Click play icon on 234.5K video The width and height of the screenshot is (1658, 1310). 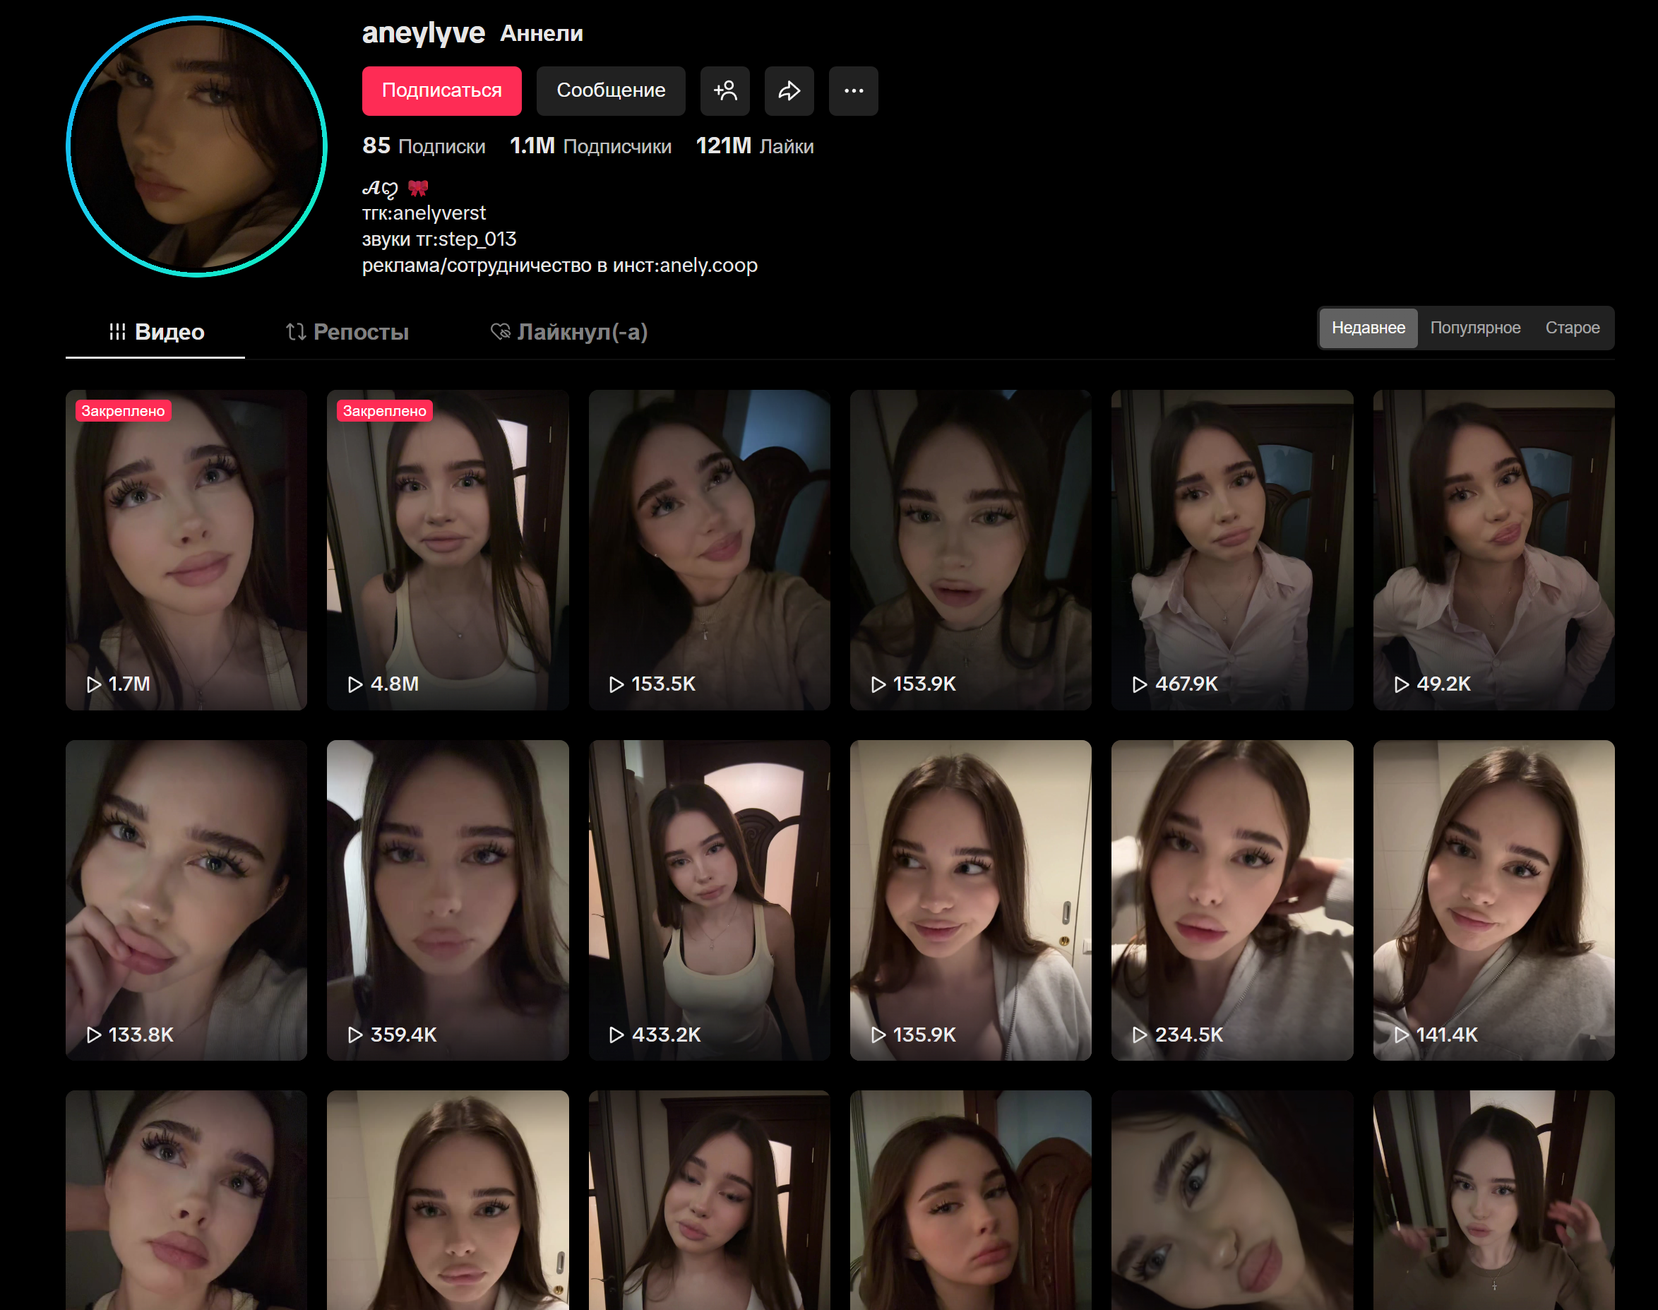[x=1140, y=1035]
